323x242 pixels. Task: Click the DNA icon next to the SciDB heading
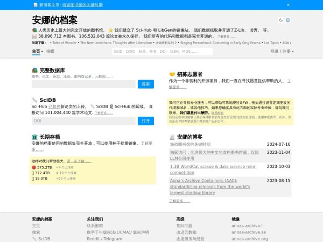click(x=34, y=99)
